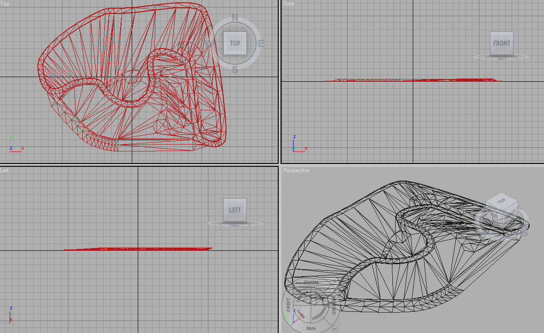Click the red flat mesh in Left viewport
The image size is (544, 333).
(x=138, y=248)
